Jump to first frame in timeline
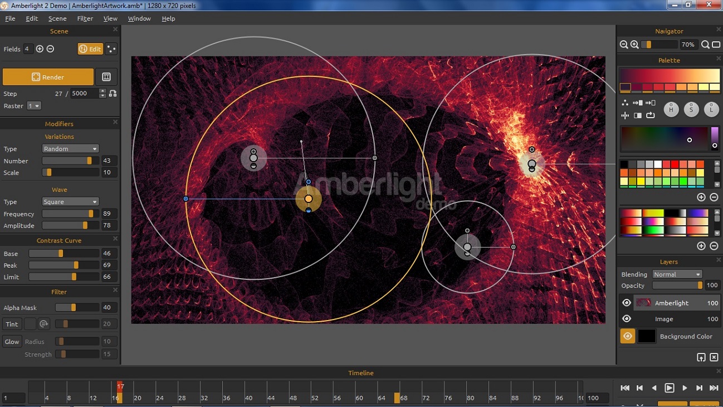The image size is (723, 407). (625, 388)
